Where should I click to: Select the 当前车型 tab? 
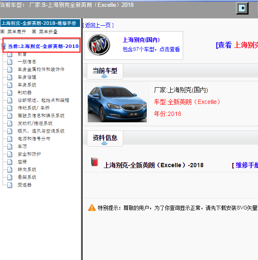click(105, 71)
